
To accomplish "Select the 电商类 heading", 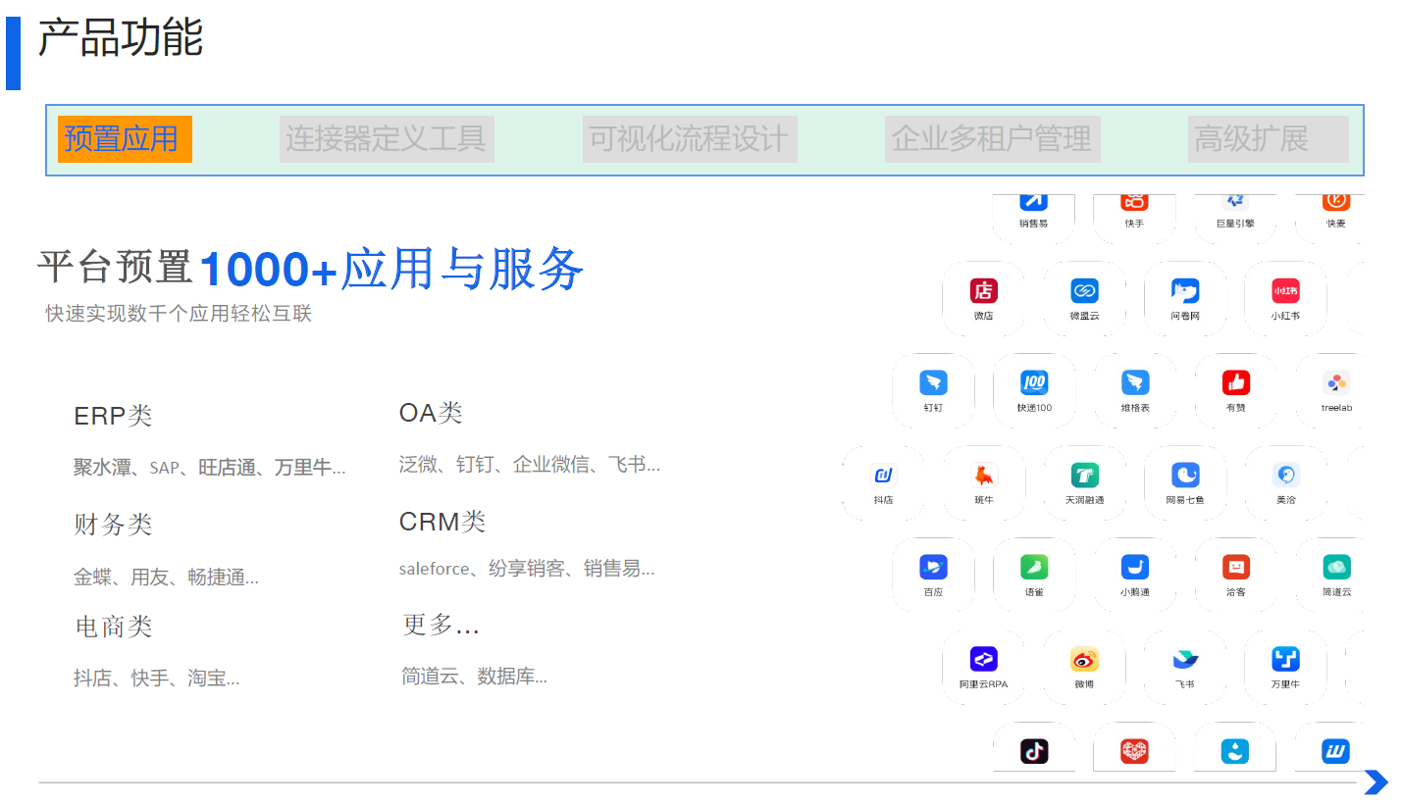I will 114,627.
